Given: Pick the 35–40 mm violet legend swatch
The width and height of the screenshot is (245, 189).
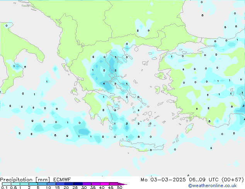Looking at the screenshot, I should coord(95,184).
